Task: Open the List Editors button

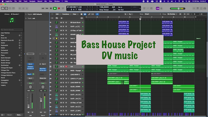Action: [x=194, y=8]
